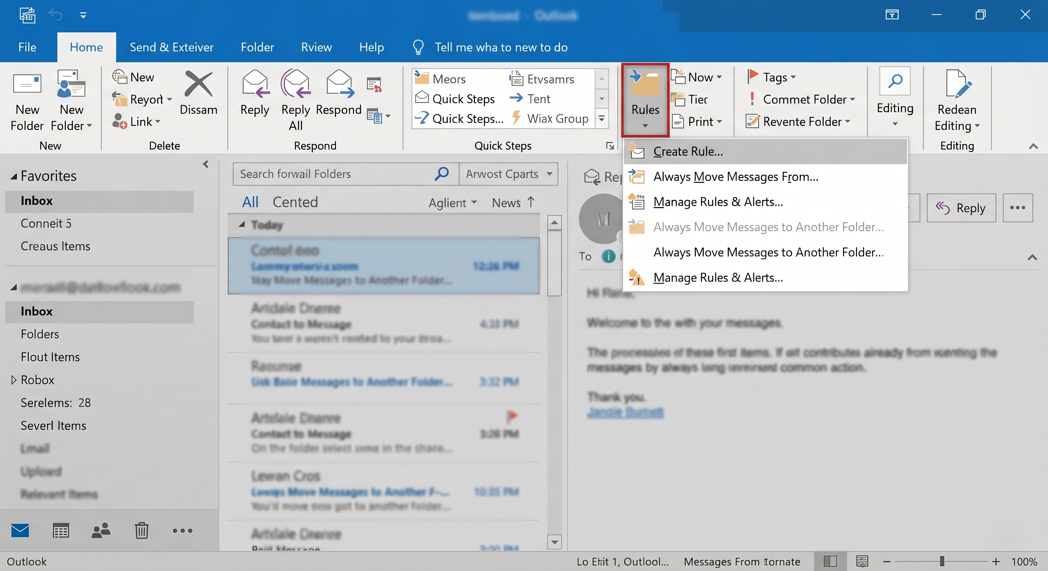Click the search magnifier in search box
Viewport: 1048px width, 571px height.
tap(441, 174)
